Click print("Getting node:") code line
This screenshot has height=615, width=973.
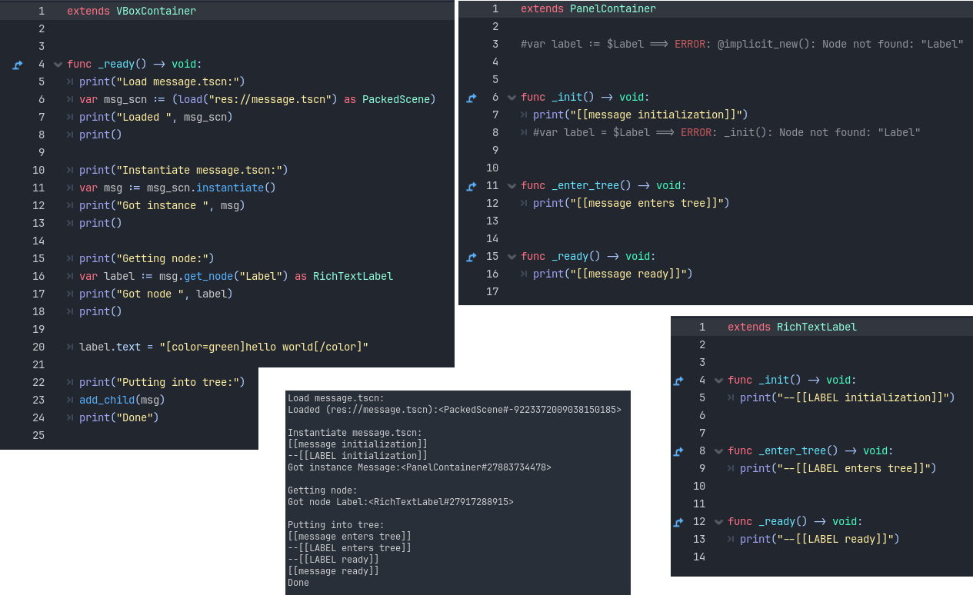pos(146,259)
